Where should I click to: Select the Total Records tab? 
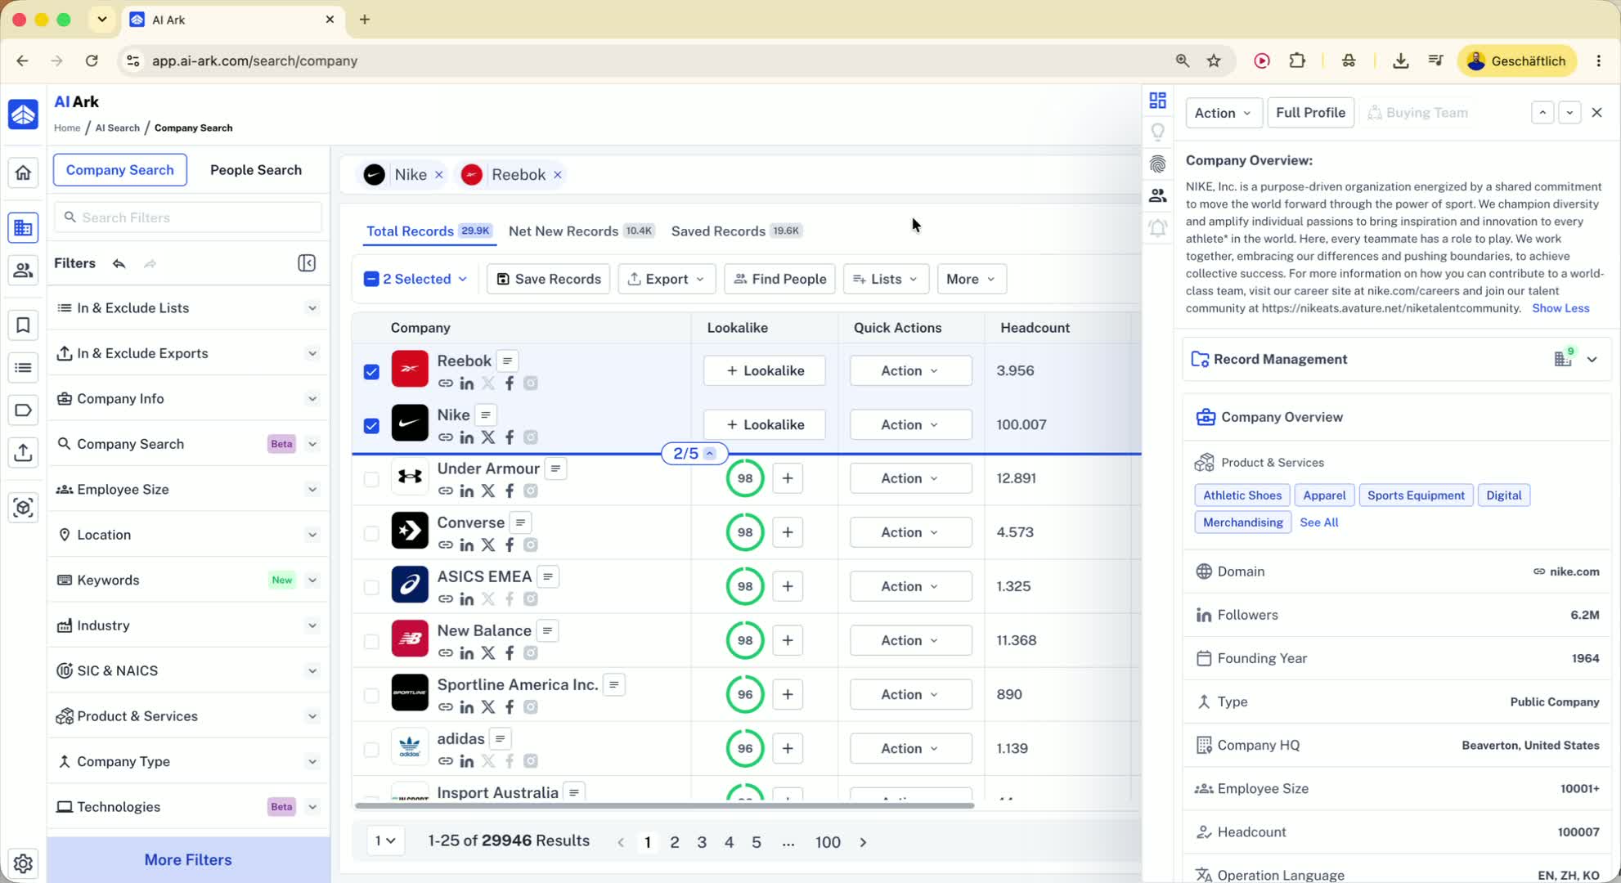(x=429, y=231)
